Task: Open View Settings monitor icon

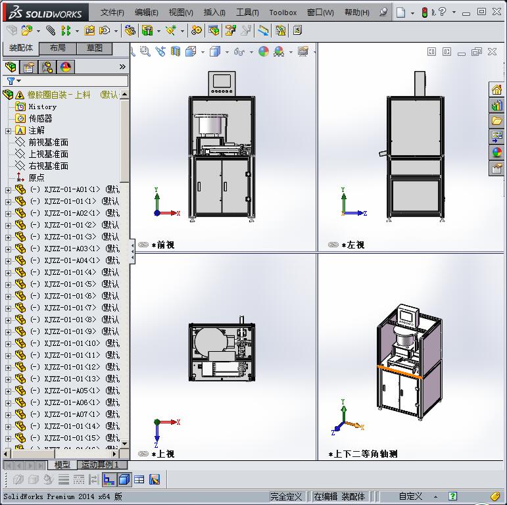Action: pos(303,51)
